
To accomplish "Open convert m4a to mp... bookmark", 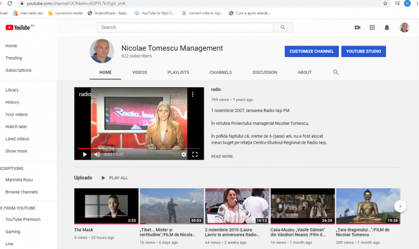I will tap(202, 13).
